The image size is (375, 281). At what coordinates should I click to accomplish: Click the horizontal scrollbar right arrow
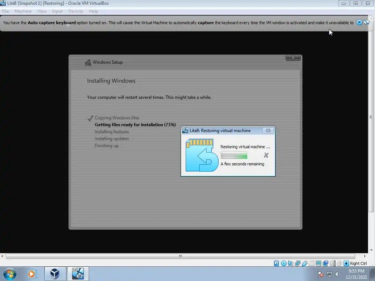pos(365,256)
